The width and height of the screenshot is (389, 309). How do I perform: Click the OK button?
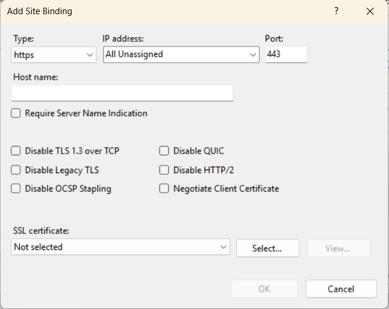[x=264, y=289]
